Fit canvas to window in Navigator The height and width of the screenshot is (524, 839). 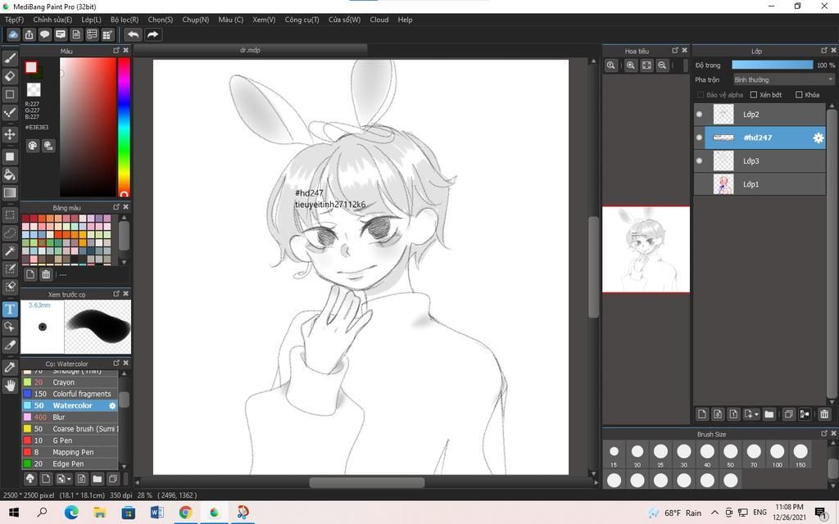coord(646,65)
